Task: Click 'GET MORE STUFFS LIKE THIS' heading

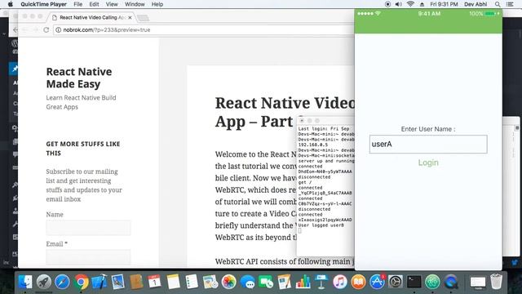Action: [x=83, y=149]
